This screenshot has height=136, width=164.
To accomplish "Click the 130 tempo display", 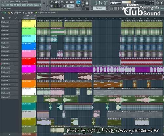I will click(x=71, y=6).
